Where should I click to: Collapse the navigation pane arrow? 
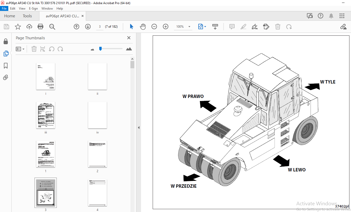point(138,127)
